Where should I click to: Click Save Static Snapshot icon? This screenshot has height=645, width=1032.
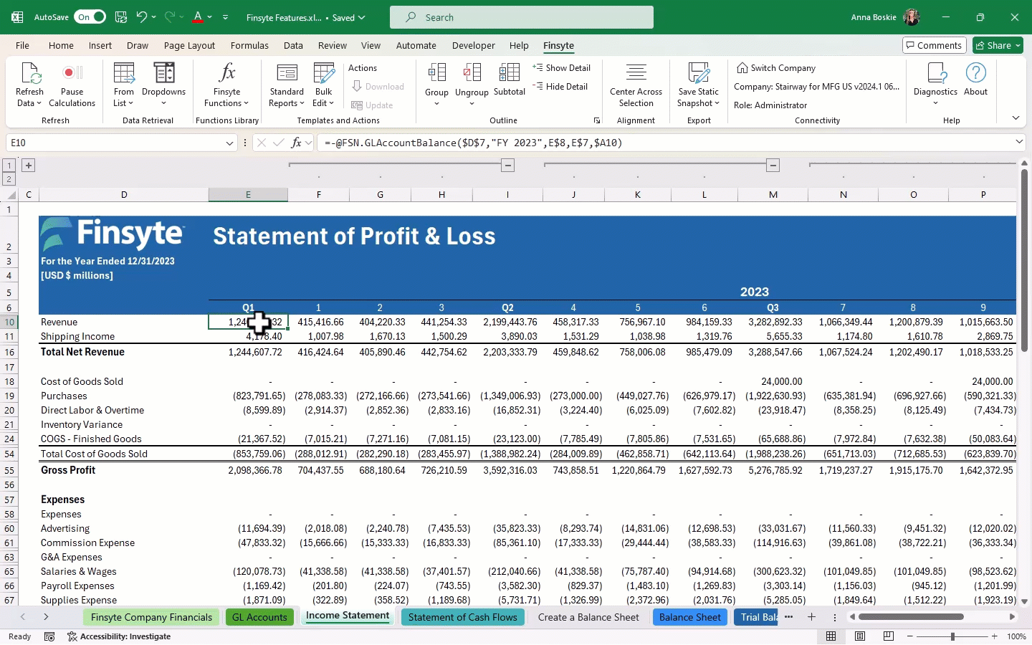coord(698,73)
